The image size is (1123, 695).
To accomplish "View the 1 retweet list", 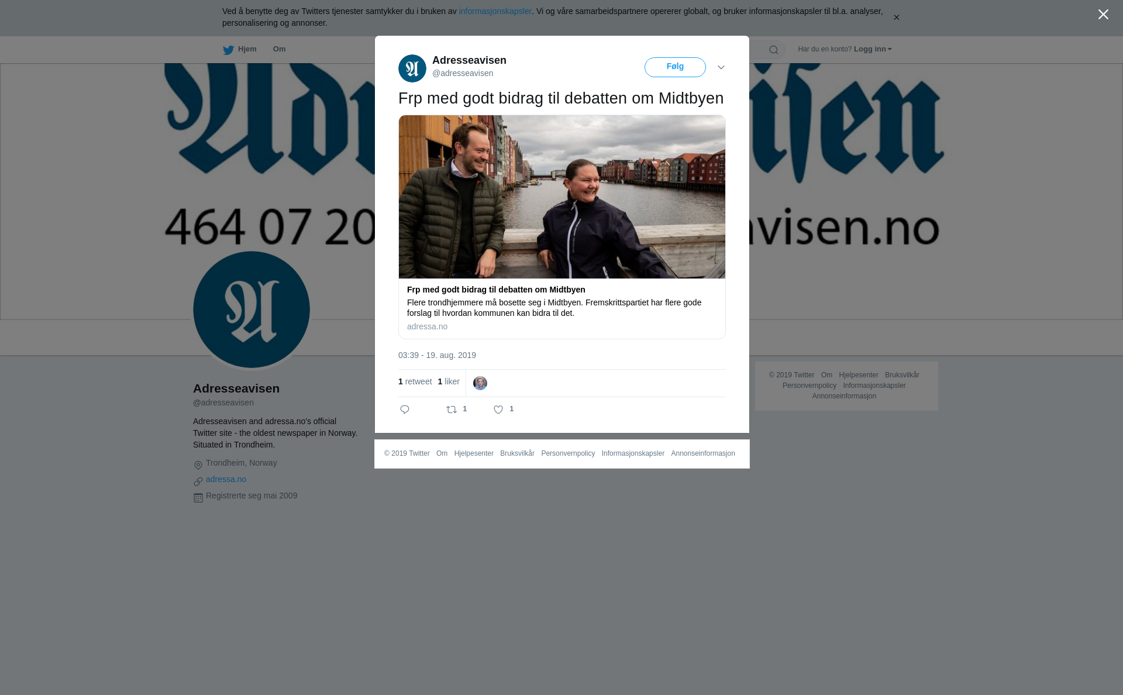I will tap(415, 381).
